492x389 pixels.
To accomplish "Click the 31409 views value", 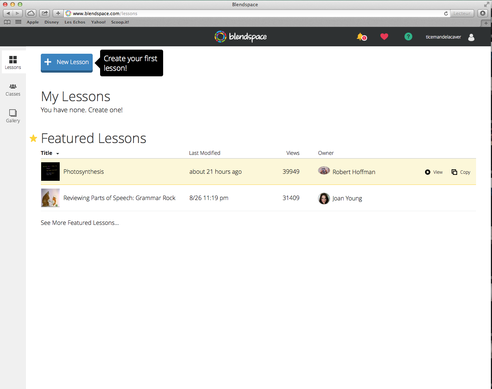I will point(291,198).
